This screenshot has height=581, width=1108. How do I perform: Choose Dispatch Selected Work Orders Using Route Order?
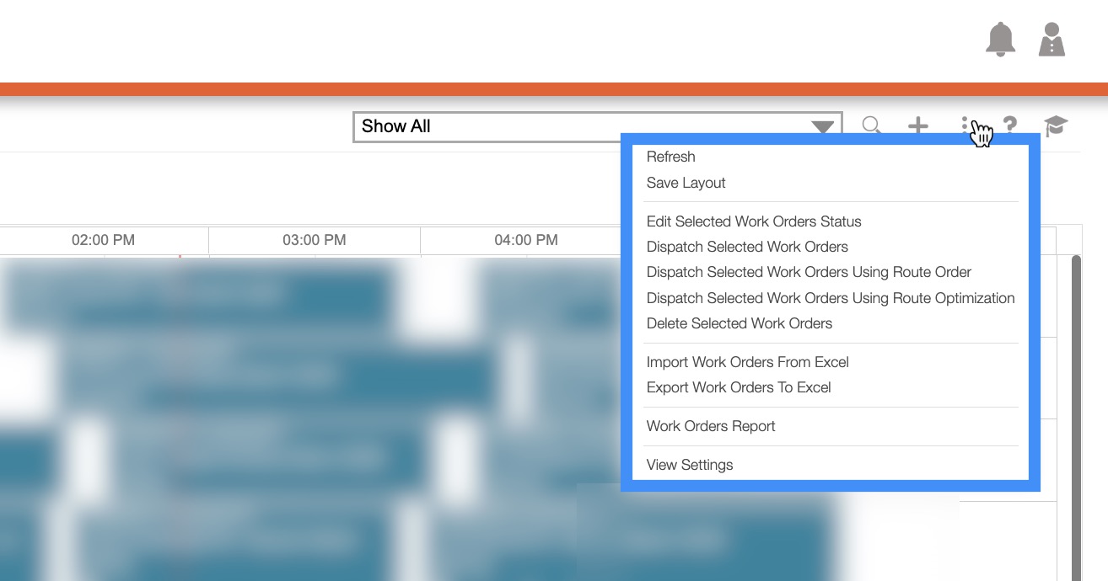pyautogui.click(x=808, y=272)
